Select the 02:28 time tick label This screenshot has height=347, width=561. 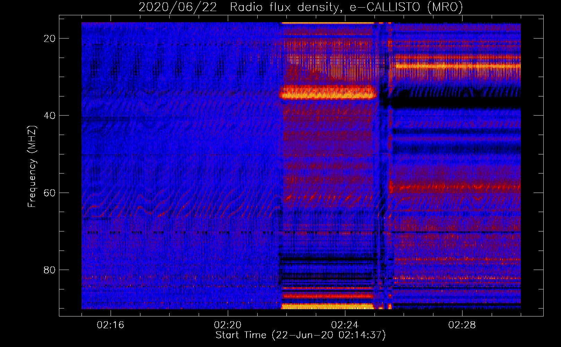[x=462, y=325]
